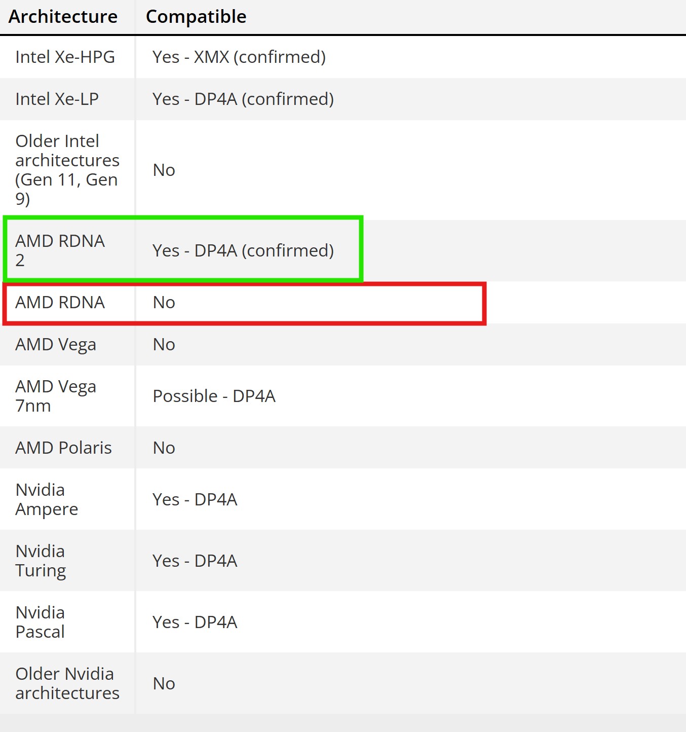
Task: Select the Older Nvidia architectures cell
Action: point(67,683)
